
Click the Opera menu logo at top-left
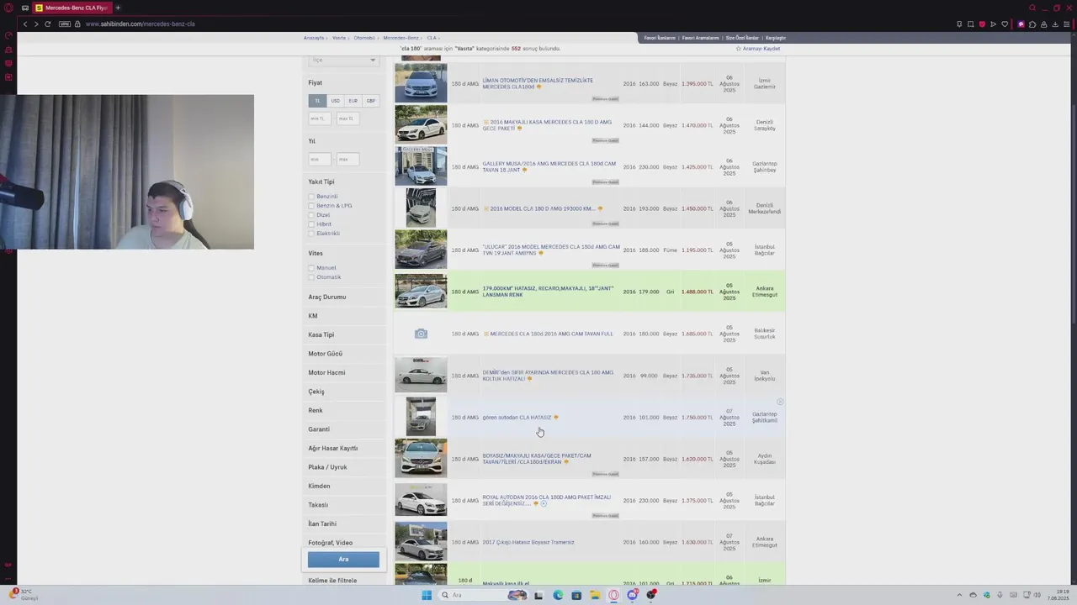(8, 8)
